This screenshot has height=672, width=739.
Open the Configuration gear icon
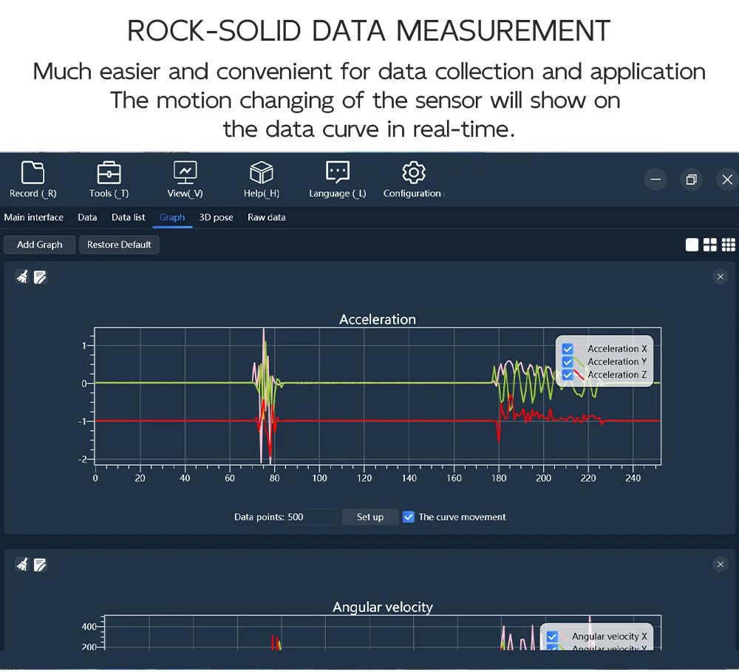tap(414, 172)
